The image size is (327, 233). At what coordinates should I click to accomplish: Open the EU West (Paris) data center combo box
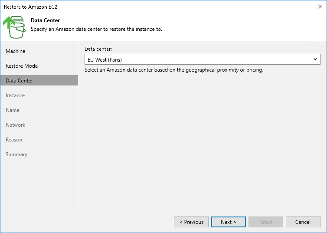click(197, 59)
